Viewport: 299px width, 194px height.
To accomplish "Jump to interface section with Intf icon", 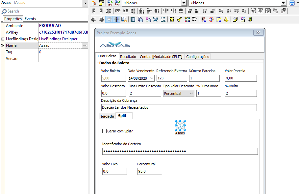I will click(x=110, y=3).
